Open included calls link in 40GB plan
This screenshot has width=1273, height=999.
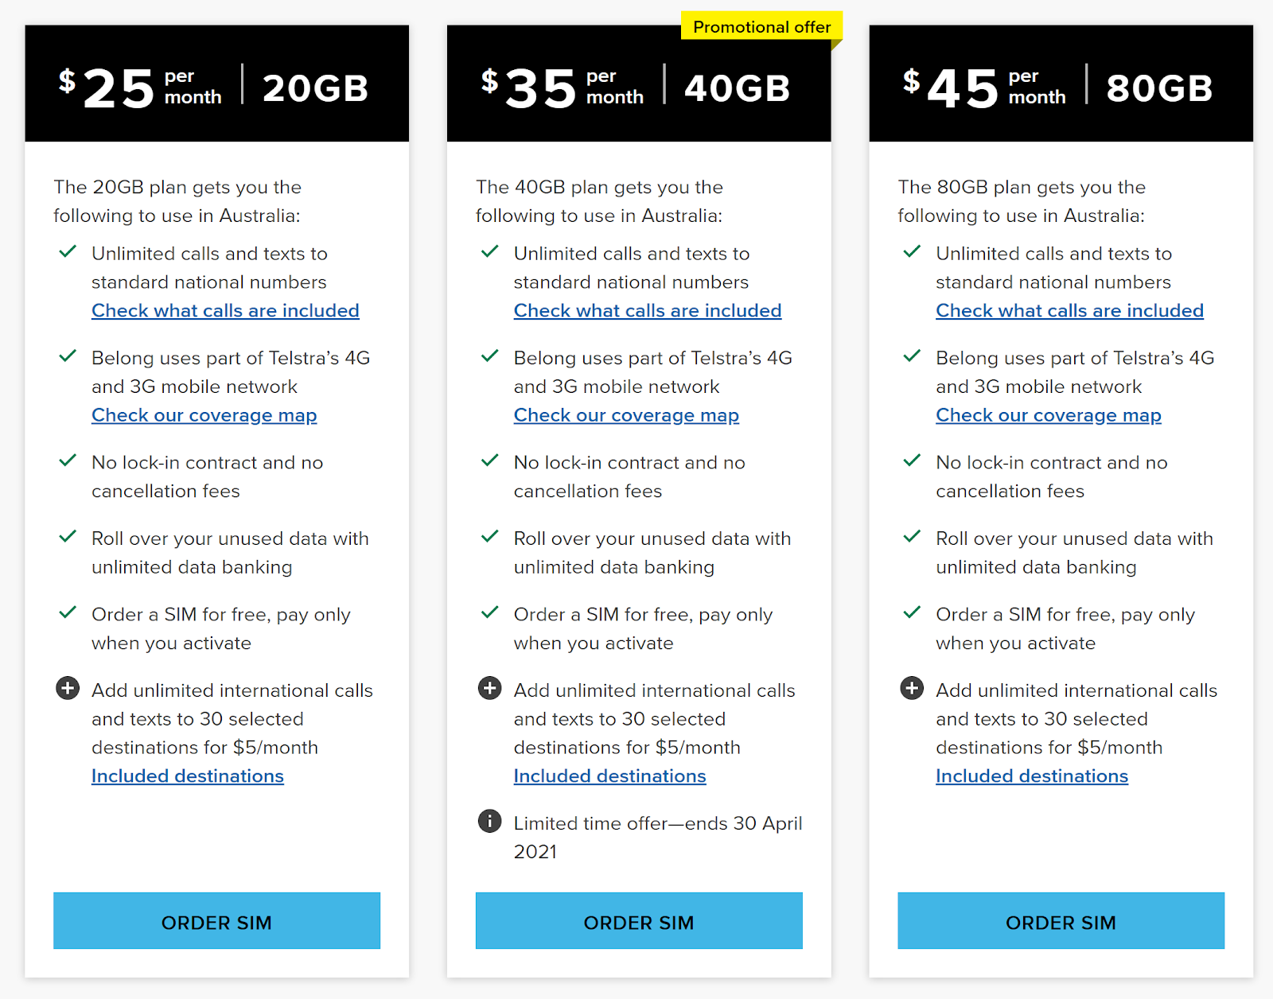coord(648,311)
